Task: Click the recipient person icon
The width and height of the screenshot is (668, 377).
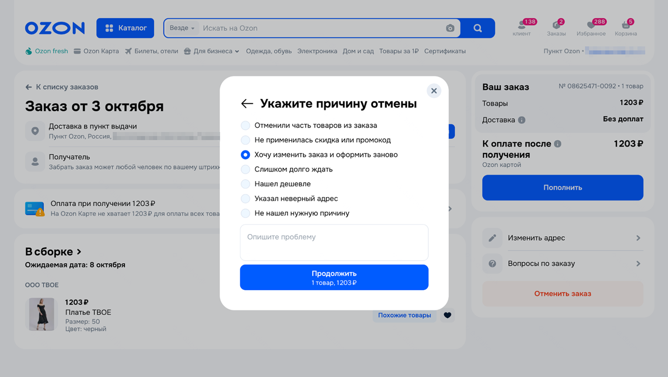Action: pyautogui.click(x=35, y=162)
